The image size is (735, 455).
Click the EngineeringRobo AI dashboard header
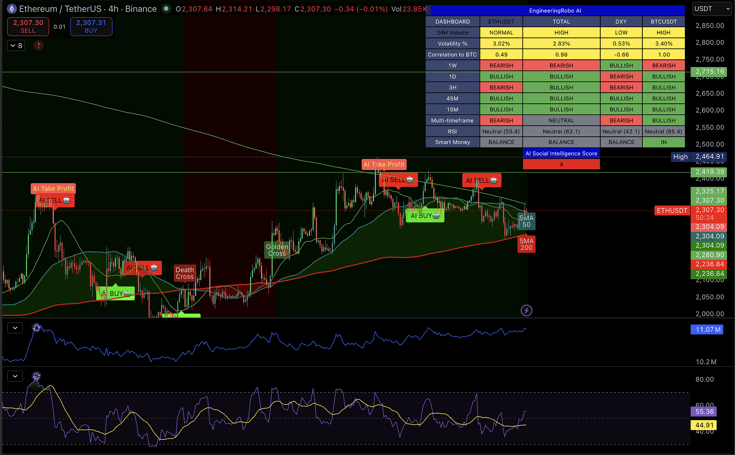555,10
